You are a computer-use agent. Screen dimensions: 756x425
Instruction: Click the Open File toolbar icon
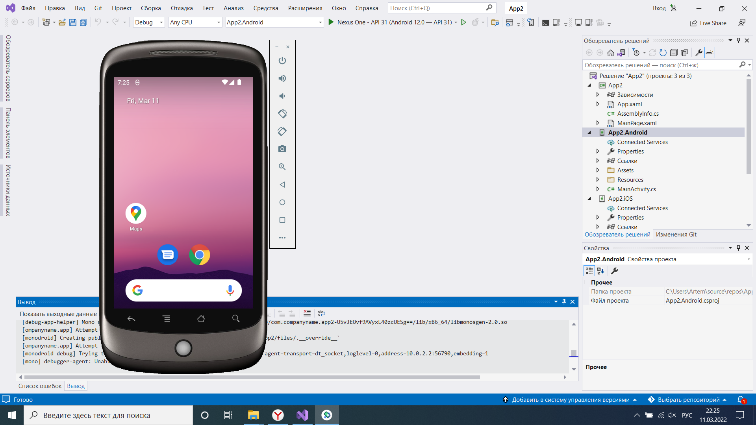tap(62, 22)
